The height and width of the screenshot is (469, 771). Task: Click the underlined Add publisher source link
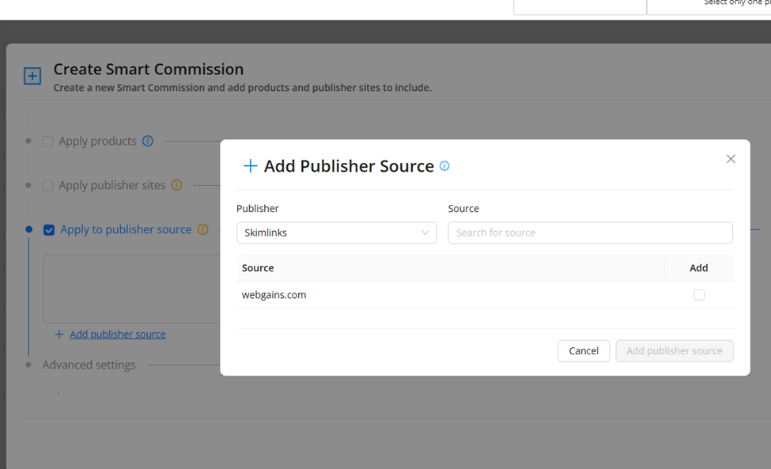point(118,335)
